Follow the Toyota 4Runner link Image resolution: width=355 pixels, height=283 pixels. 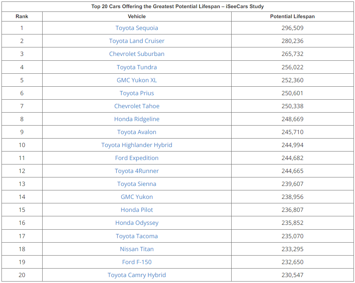pyautogui.click(x=137, y=171)
